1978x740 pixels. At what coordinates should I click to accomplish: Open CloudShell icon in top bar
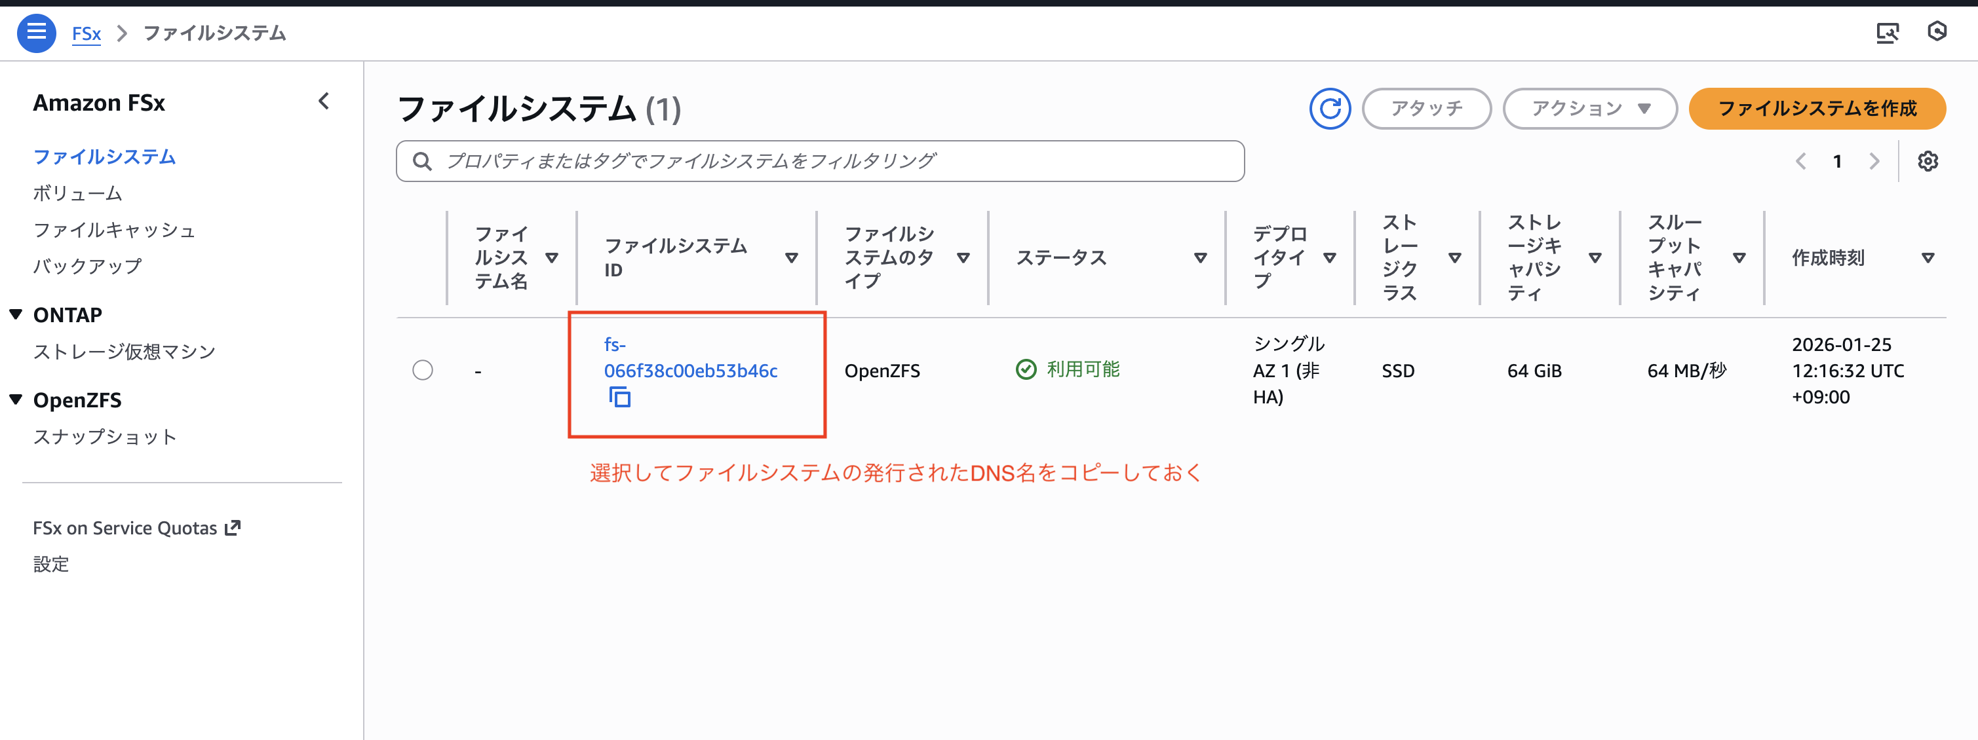[x=1887, y=33]
